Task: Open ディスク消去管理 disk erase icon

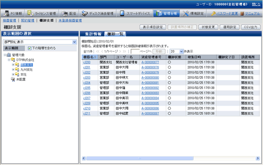Action: (x=85, y=13)
